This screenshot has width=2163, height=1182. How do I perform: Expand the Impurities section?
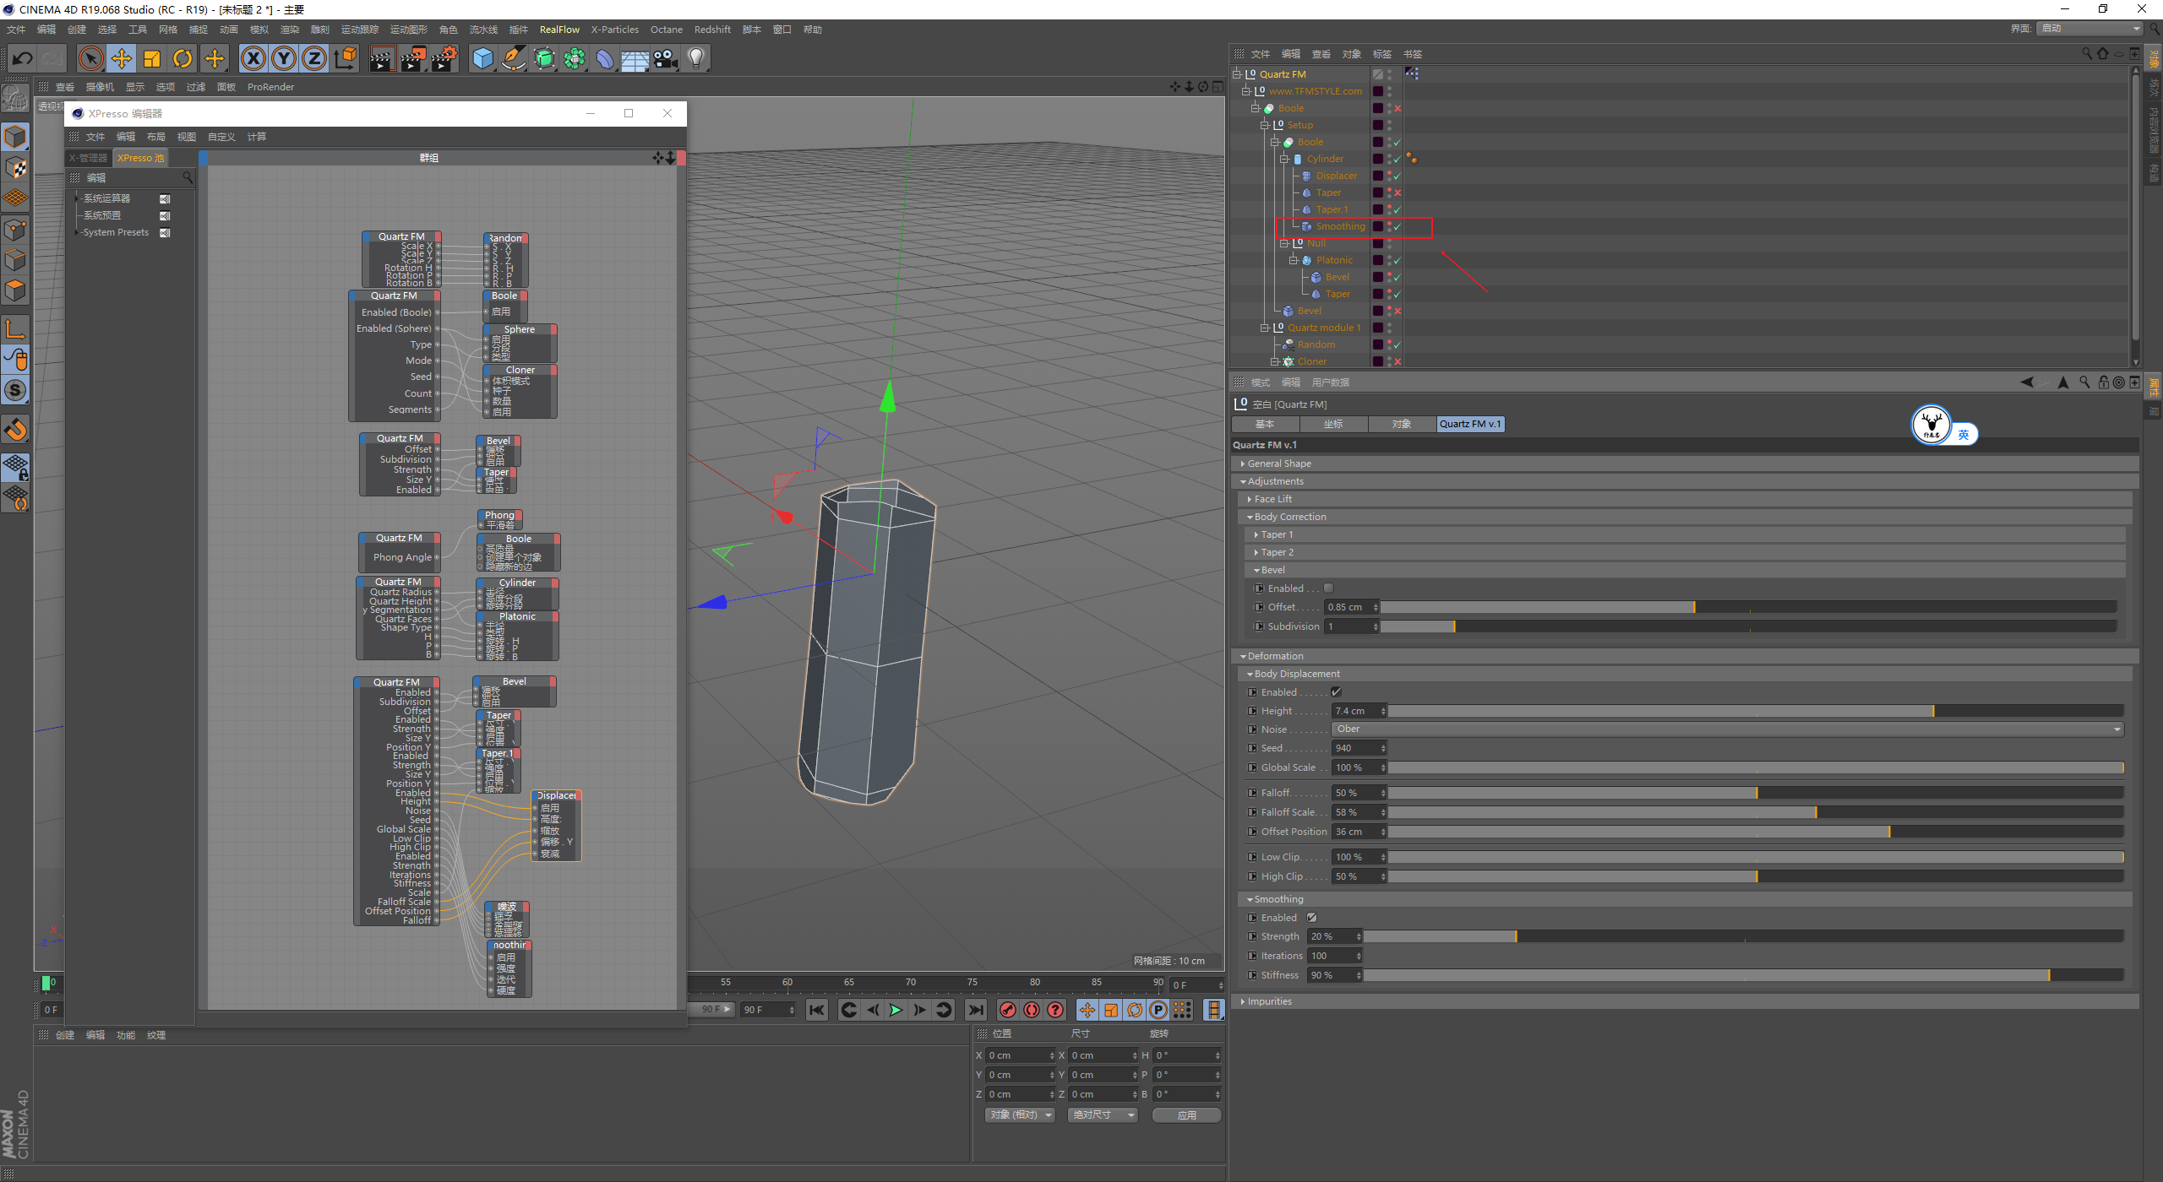1269,1001
